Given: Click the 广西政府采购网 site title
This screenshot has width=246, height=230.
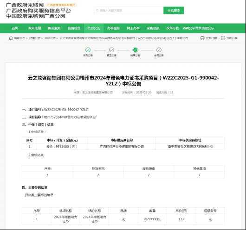Looking at the screenshot, I should [x=25, y=5].
